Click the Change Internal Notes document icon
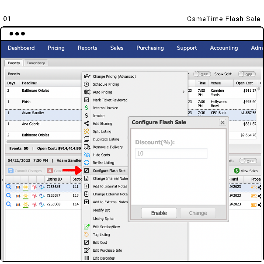The image size is (264, 264). [87, 178]
